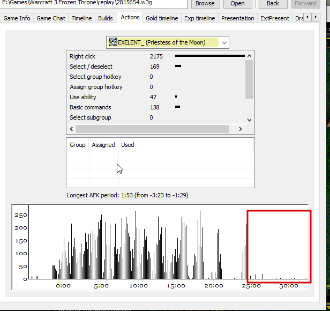This screenshot has height=311, width=330.
Task: Open the ExtPresent tab
Action: pyautogui.click(x=275, y=18)
